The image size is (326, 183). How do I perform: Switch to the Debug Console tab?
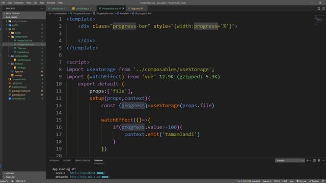point(83,161)
